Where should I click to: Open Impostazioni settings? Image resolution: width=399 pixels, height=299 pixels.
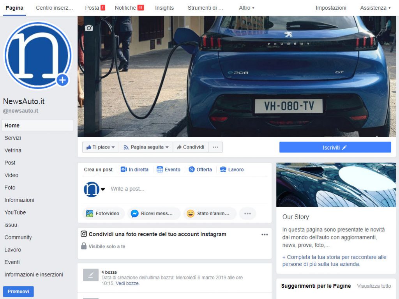pyautogui.click(x=331, y=8)
